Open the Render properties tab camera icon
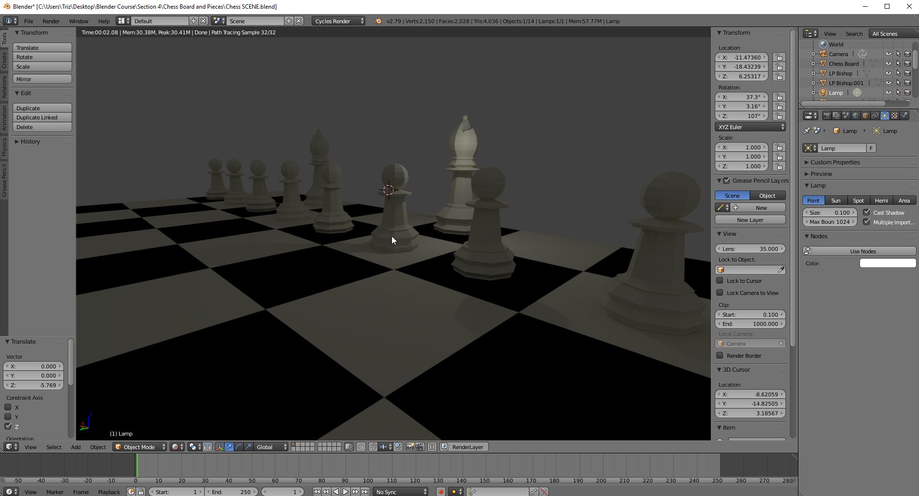This screenshot has height=496, width=919. 827,116
